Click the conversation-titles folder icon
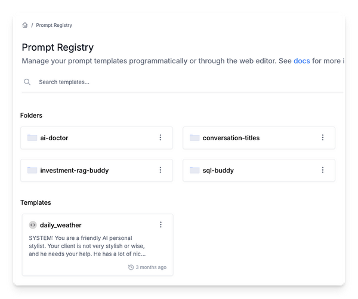 [195, 138]
